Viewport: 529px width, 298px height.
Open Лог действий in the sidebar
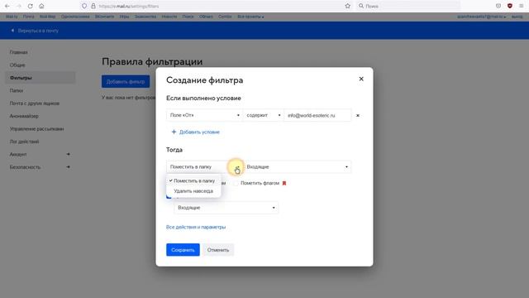24,142
